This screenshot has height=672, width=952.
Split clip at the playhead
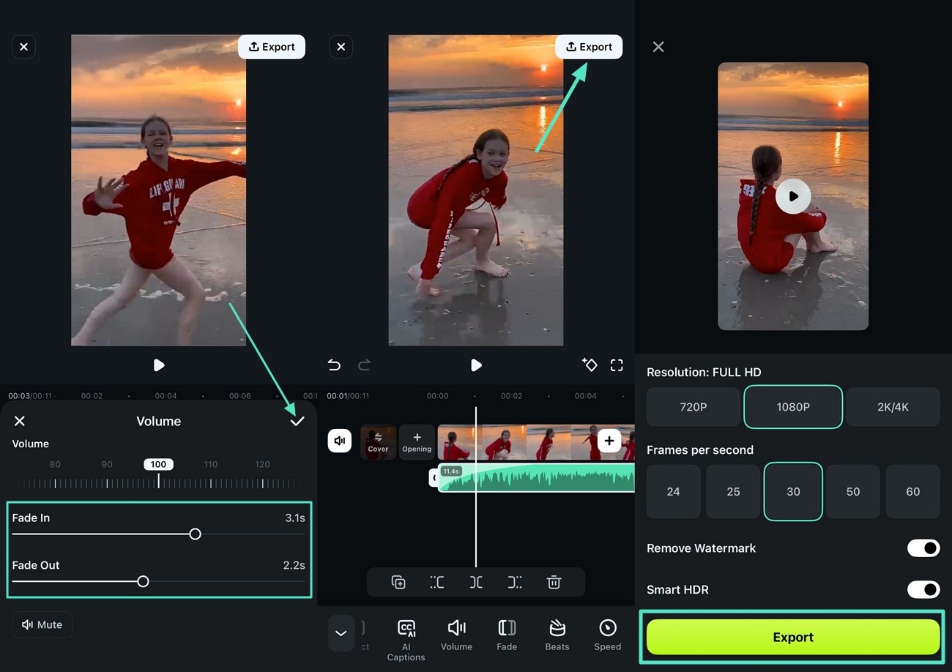[x=476, y=583]
